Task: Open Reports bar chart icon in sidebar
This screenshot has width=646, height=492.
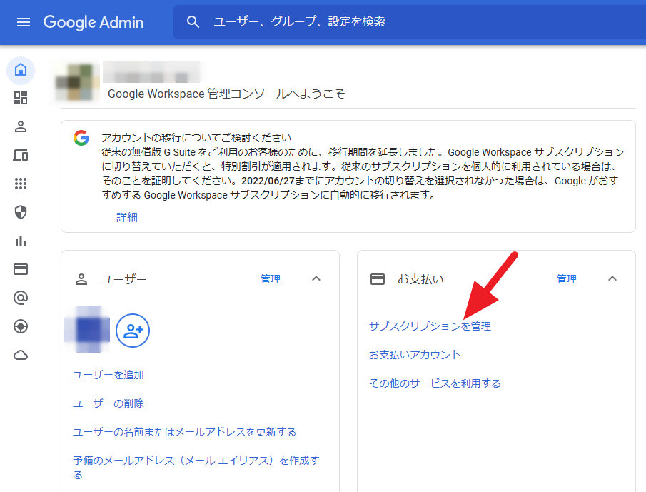Action: point(21,241)
